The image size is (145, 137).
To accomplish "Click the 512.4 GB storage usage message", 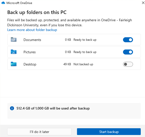I will coord(53,108).
